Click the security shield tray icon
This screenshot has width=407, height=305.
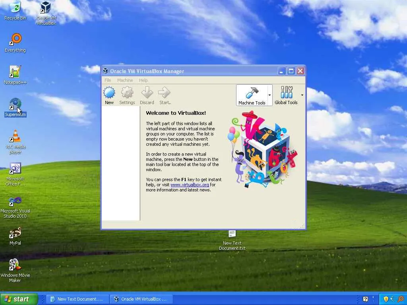click(x=386, y=299)
